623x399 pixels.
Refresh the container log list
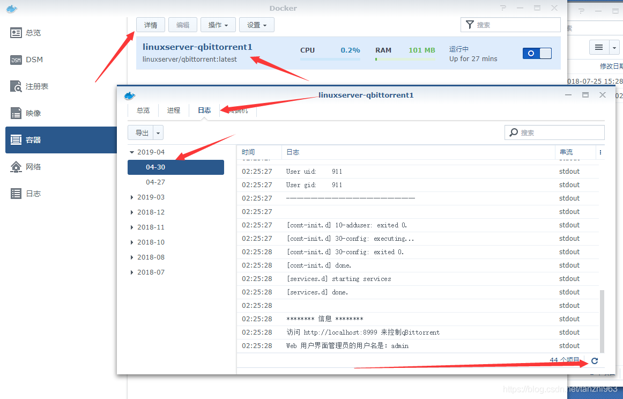595,361
